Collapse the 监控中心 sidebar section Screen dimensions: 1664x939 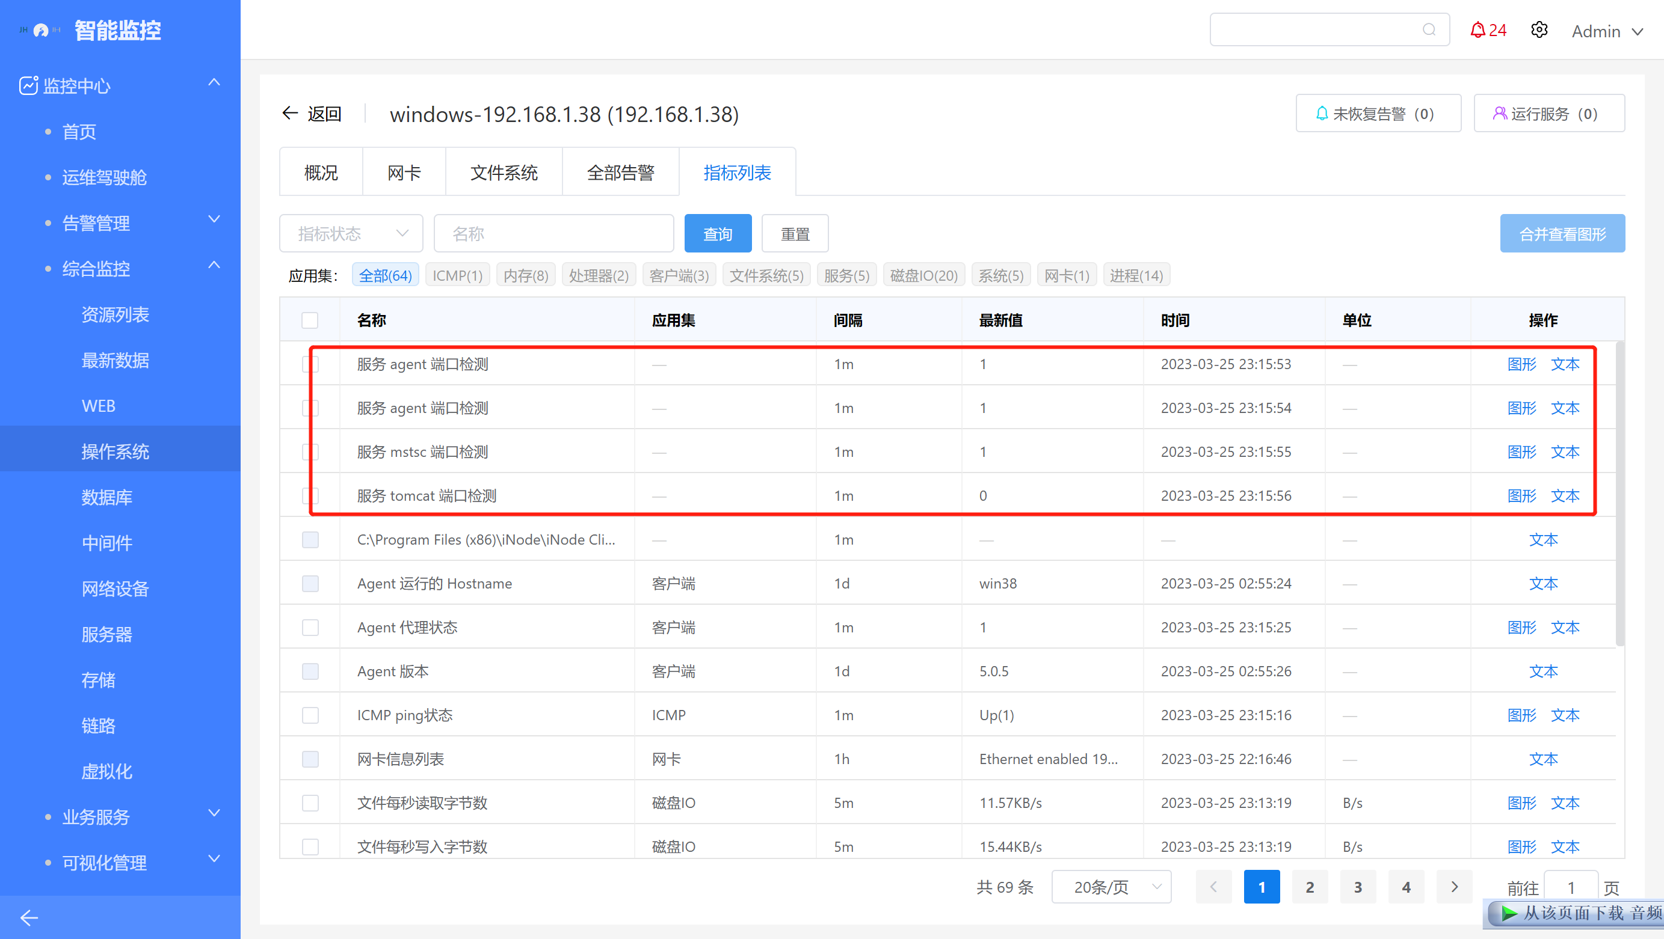coord(214,82)
